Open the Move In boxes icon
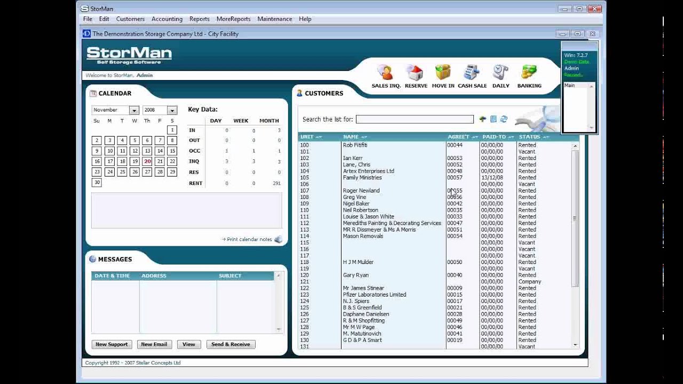The width and height of the screenshot is (683, 384). pos(443,73)
